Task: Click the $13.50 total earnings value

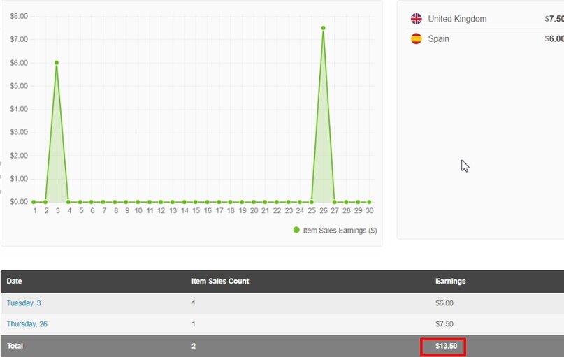Action: (446, 346)
